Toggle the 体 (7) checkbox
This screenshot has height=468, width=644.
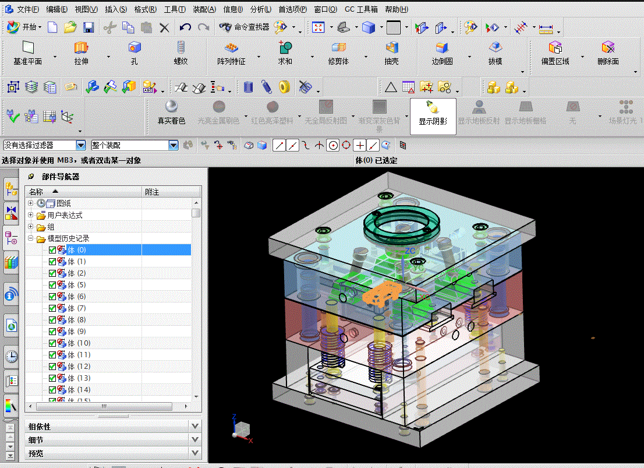[x=52, y=308]
